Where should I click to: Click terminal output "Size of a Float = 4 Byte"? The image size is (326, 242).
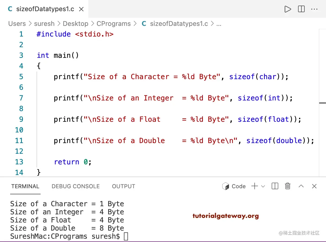point(67,220)
